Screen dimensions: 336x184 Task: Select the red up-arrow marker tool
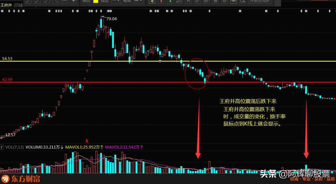click(161, 1)
